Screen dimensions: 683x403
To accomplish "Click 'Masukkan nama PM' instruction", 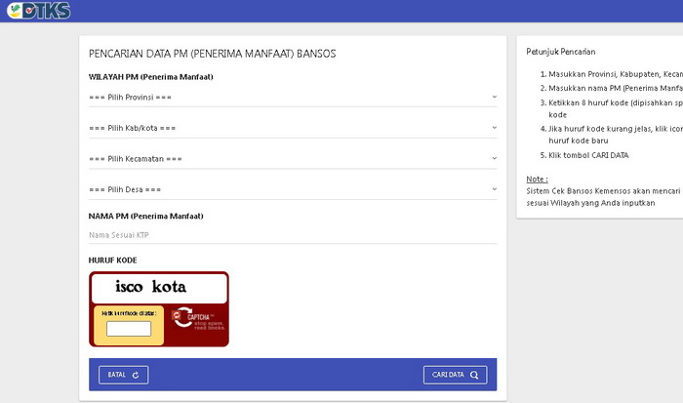I will (x=616, y=89).
